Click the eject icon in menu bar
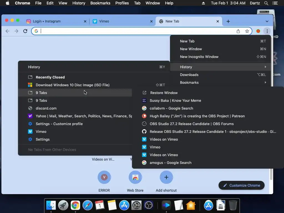Viewport: 284px width, 213px height. (x=203, y=3)
